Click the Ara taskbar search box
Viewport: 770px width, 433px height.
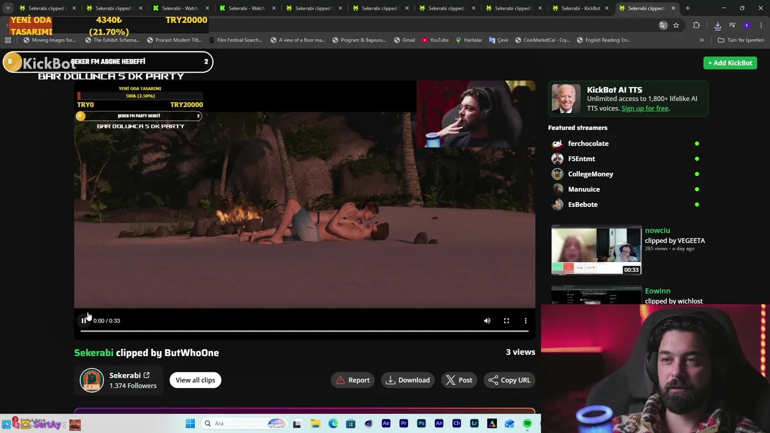244,424
